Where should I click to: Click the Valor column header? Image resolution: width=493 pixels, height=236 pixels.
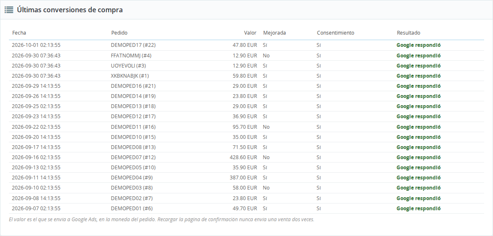(250, 33)
